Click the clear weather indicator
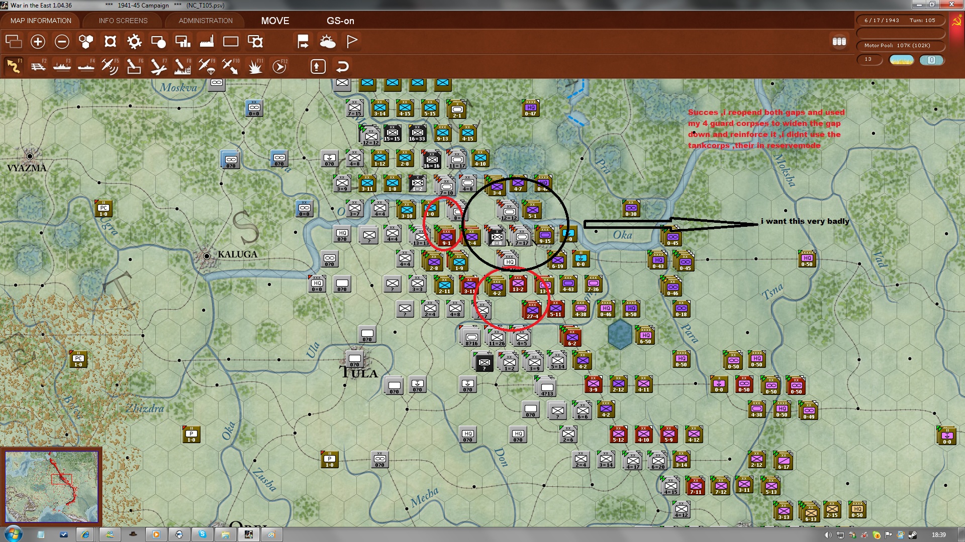This screenshot has height=542, width=965. [x=902, y=60]
